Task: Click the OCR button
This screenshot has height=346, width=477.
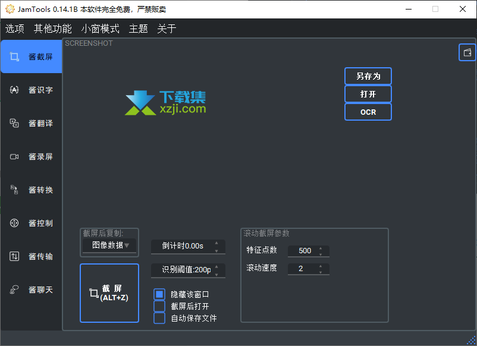Action: pos(368,112)
